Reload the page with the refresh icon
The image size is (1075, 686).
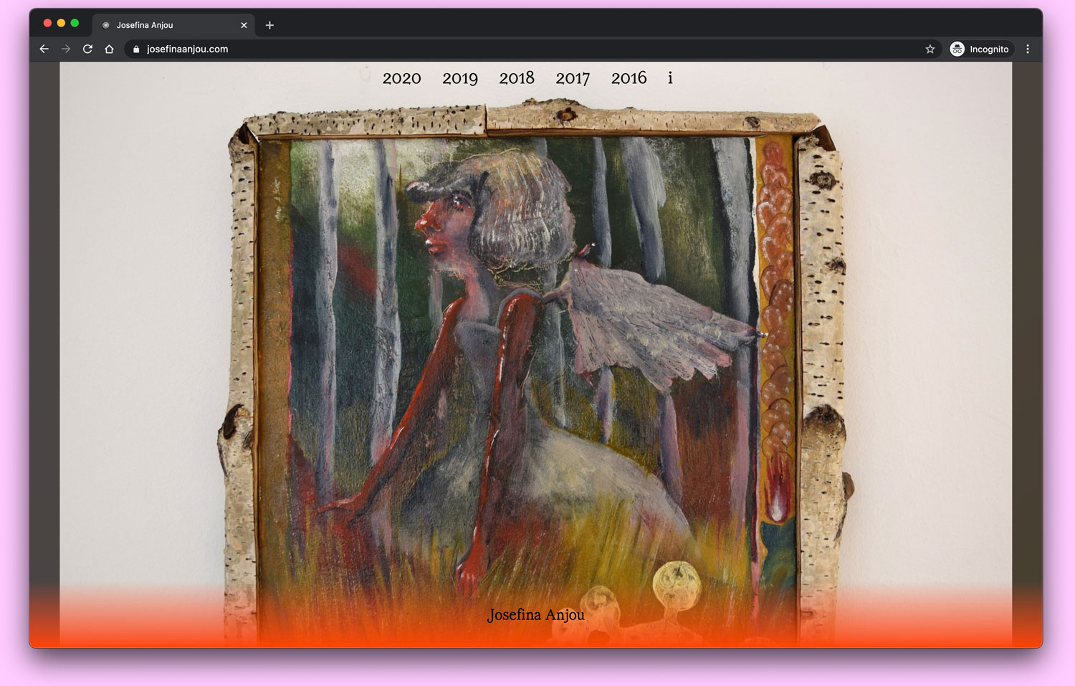point(87,49)
